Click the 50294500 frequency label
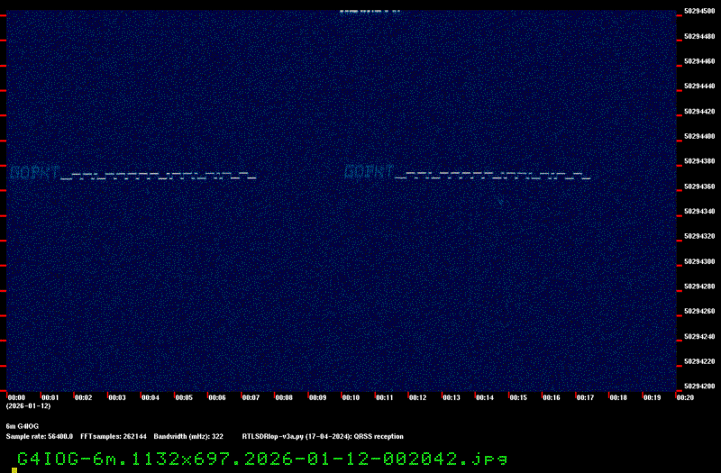Viewport: 721px width, 473px height. pos(699,12)
